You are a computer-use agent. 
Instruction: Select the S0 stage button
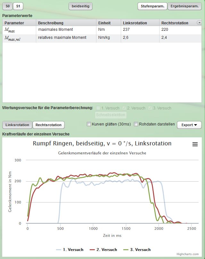(7, 6)
